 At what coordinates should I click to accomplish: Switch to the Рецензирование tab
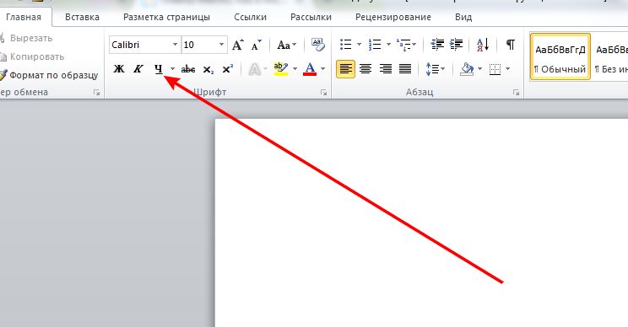click(392, 17)
